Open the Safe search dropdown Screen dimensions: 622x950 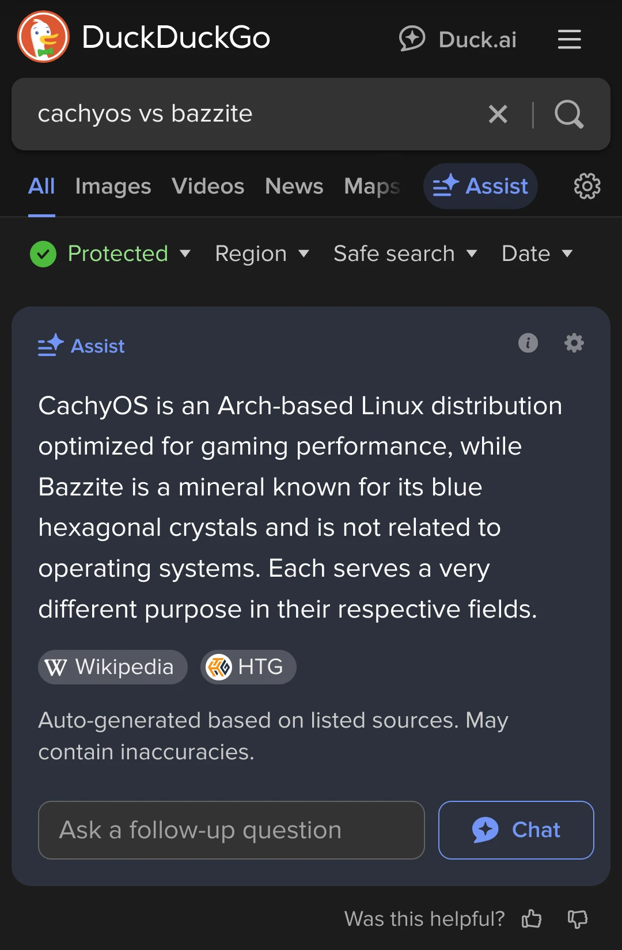(405, 253)
